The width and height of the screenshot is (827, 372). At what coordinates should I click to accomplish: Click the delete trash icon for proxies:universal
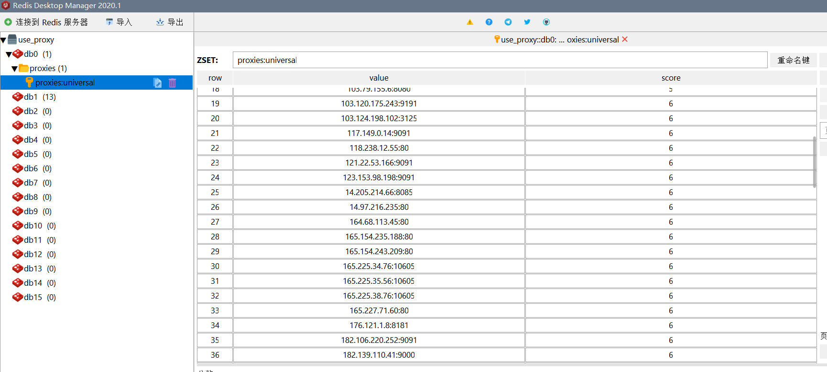coord(173,83)
